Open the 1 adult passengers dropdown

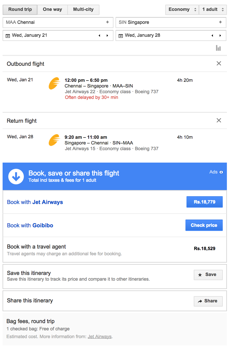(x=213, y=10)
